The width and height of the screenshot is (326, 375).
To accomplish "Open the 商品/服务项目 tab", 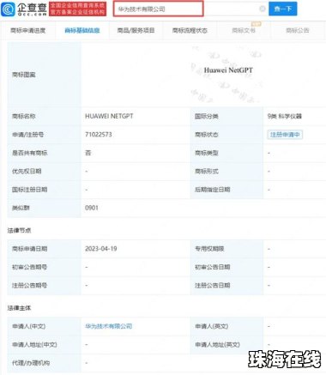I will pyautogui.click(x=136, y=30).
